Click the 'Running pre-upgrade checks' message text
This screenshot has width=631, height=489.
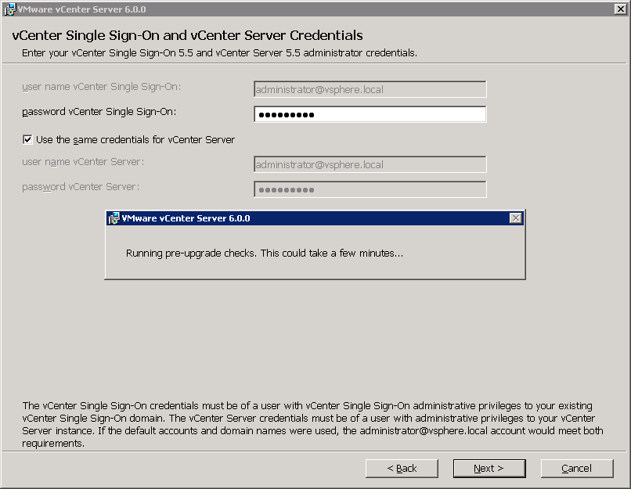(265, 253)
